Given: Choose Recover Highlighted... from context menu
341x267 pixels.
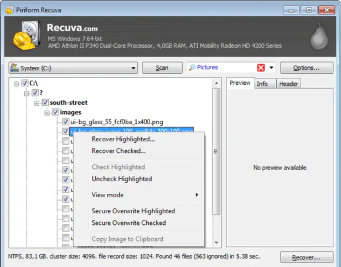Looking at the screenshot, I should 139,139.
